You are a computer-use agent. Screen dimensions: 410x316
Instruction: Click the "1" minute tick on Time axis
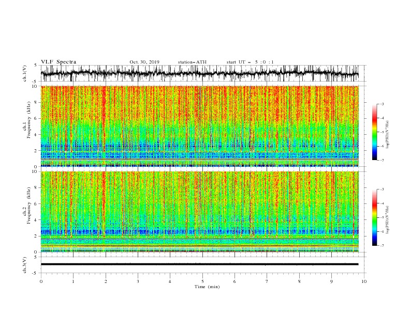(x=73, y=281)
